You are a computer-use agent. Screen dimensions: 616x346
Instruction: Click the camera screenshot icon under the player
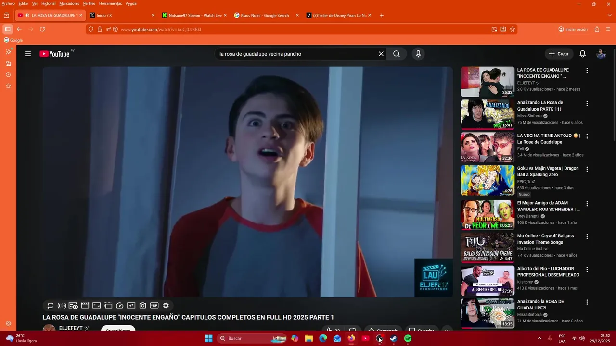142,305
